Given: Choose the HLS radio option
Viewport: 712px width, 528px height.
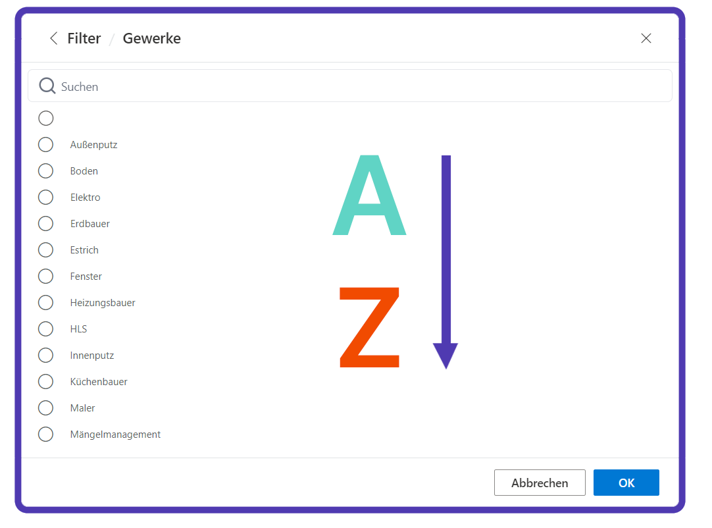Looking at the screenshot, I should [45, 329].
